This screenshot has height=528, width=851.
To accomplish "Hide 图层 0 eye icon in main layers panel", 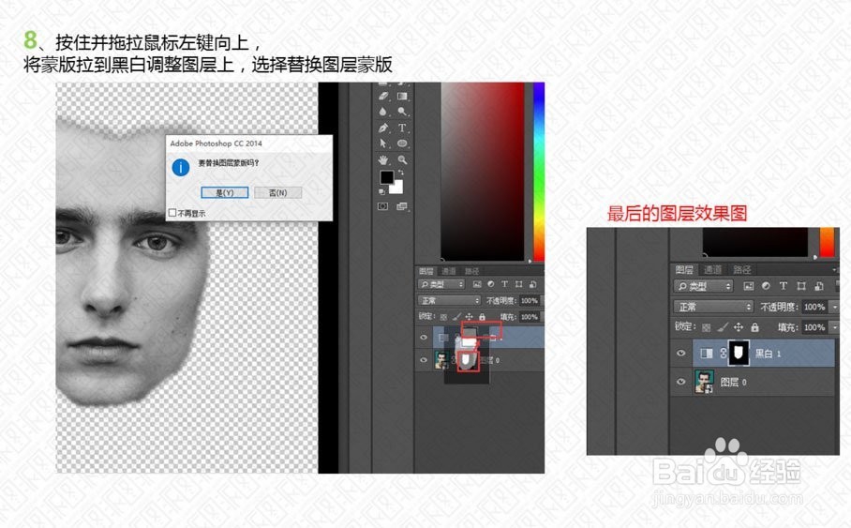I will pyautogui.click(x=424, y=360).
